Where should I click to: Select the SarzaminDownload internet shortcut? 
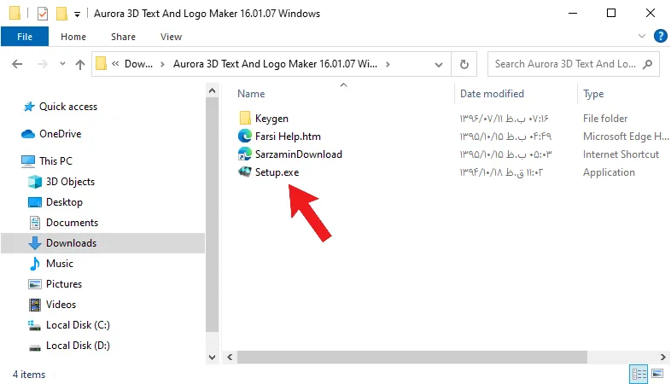pos(298,154)
